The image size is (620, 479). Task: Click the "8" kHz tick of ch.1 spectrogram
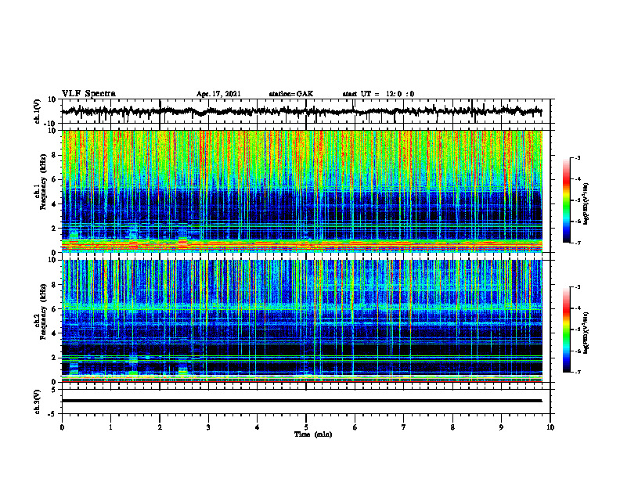(54, 155)
